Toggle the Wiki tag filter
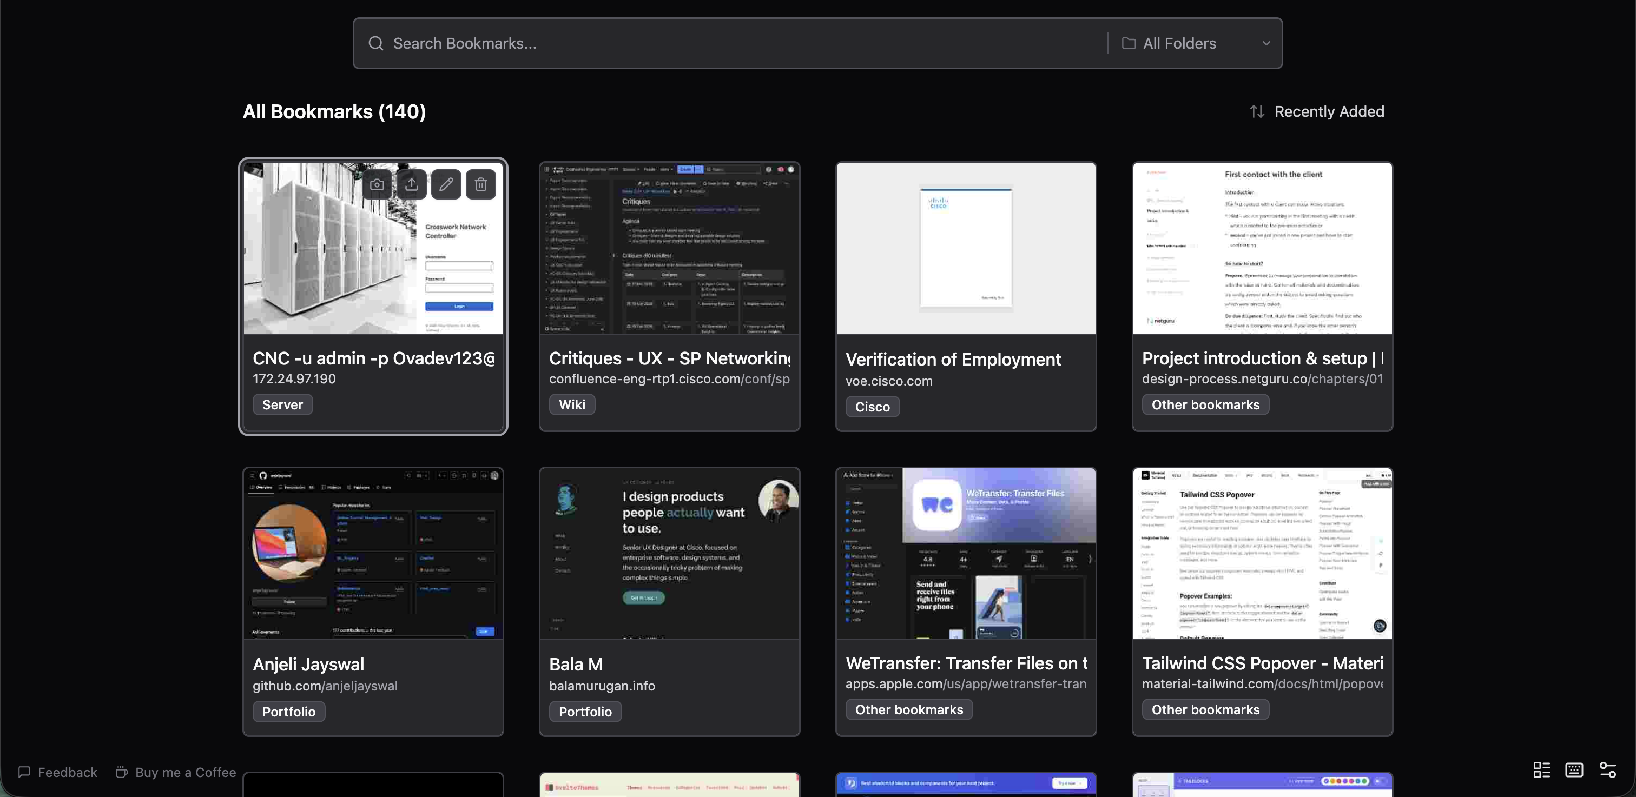This screenshot has width=1636, height=797. [x=571, y=404]
